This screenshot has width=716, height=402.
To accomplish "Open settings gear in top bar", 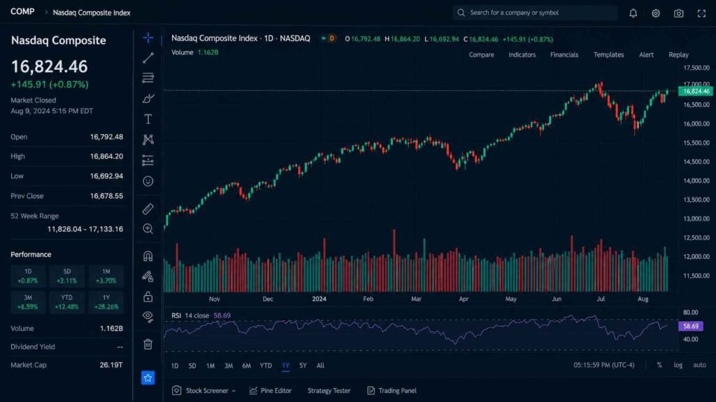I will pos(656,13).
